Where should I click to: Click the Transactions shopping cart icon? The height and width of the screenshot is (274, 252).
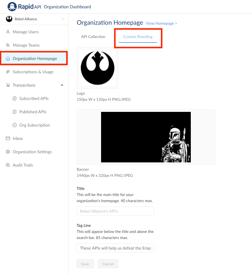[8, 85]
